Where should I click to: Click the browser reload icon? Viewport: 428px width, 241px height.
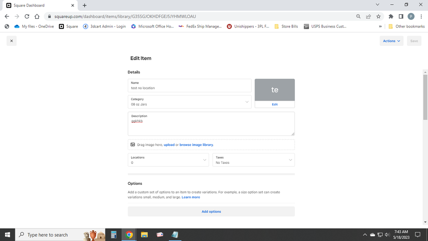click(x=27, y=16)
